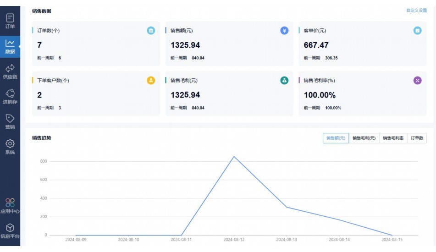Click the money bag icon on 销售毛利 card
The width and height of the screenshot is (436, 252).
(x=284, y=81)
